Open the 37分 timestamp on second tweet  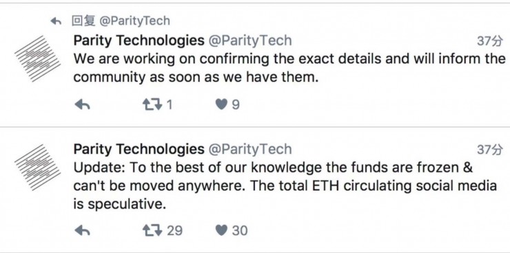point(490,149)
